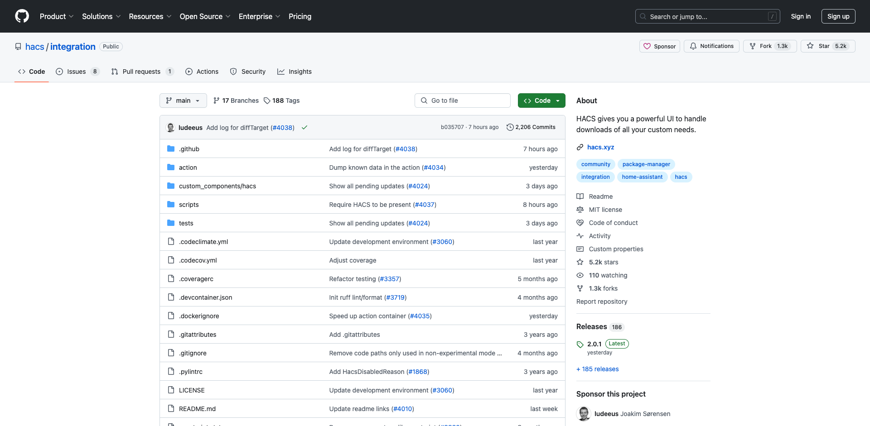Click the bell icon in Notifications
870x426 pixels.
tap(693, 46)
